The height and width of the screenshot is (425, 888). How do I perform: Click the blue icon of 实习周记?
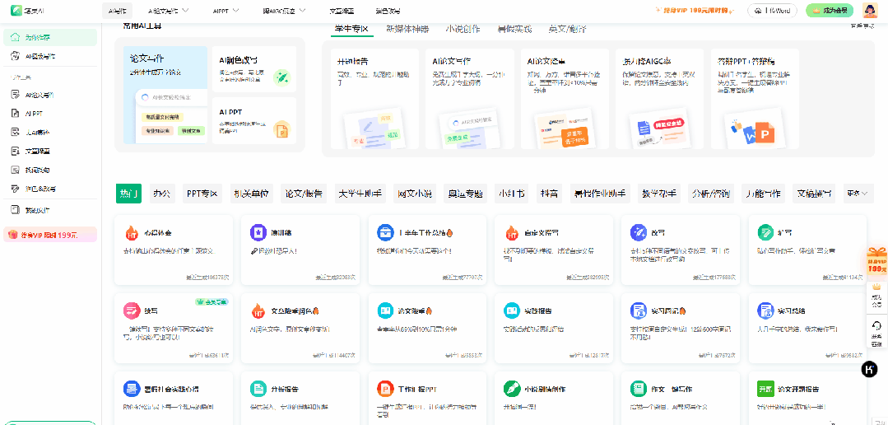tap(639, 311)
